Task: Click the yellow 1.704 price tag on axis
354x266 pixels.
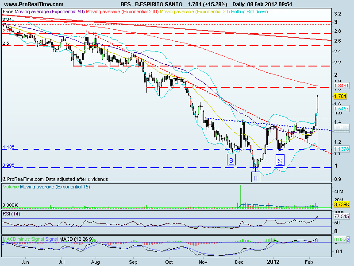Action: [340, 96]
